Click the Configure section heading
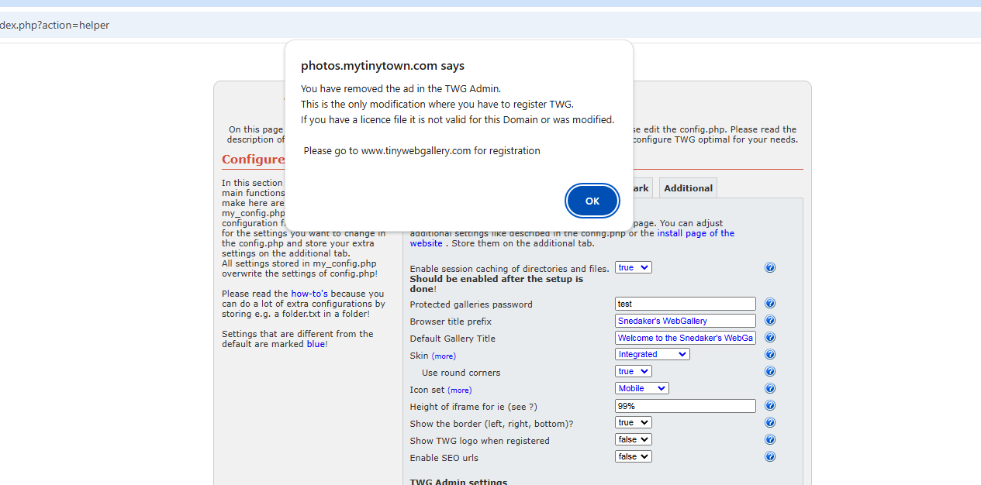 coord(254,160)
